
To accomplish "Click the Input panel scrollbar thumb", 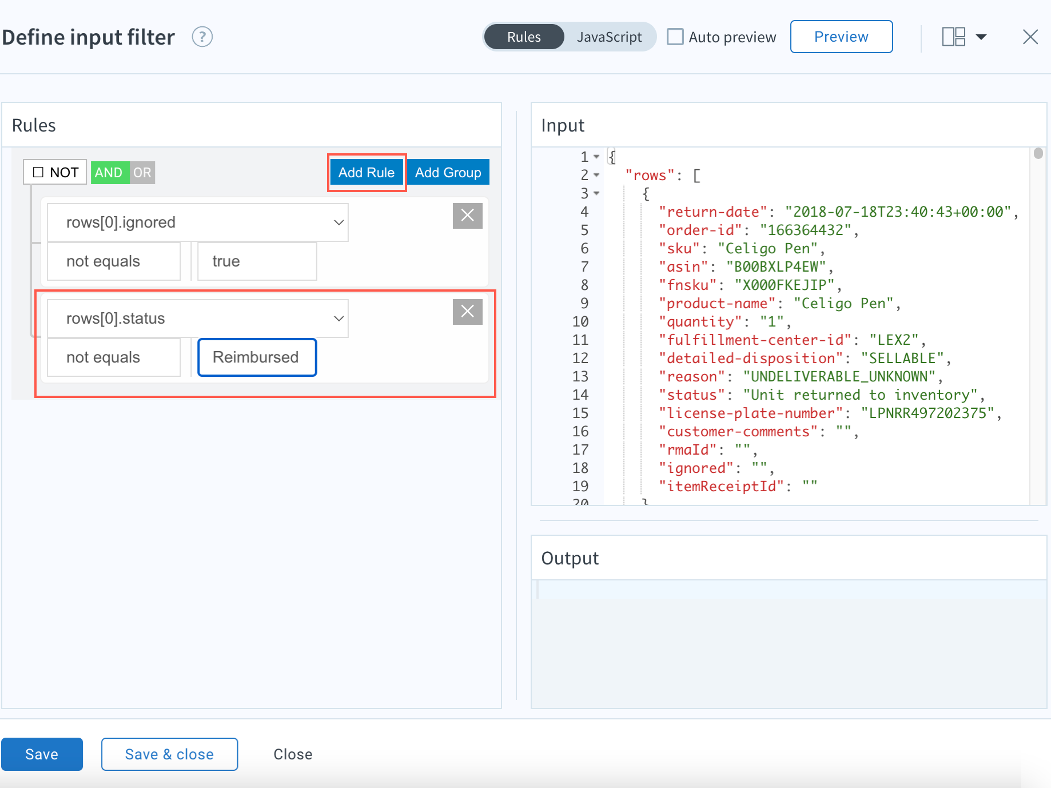I will click(1038, 153).
